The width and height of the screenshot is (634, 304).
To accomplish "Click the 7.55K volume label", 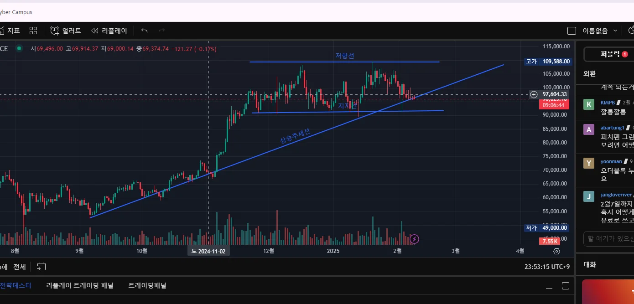I will [x=549, y=241].
